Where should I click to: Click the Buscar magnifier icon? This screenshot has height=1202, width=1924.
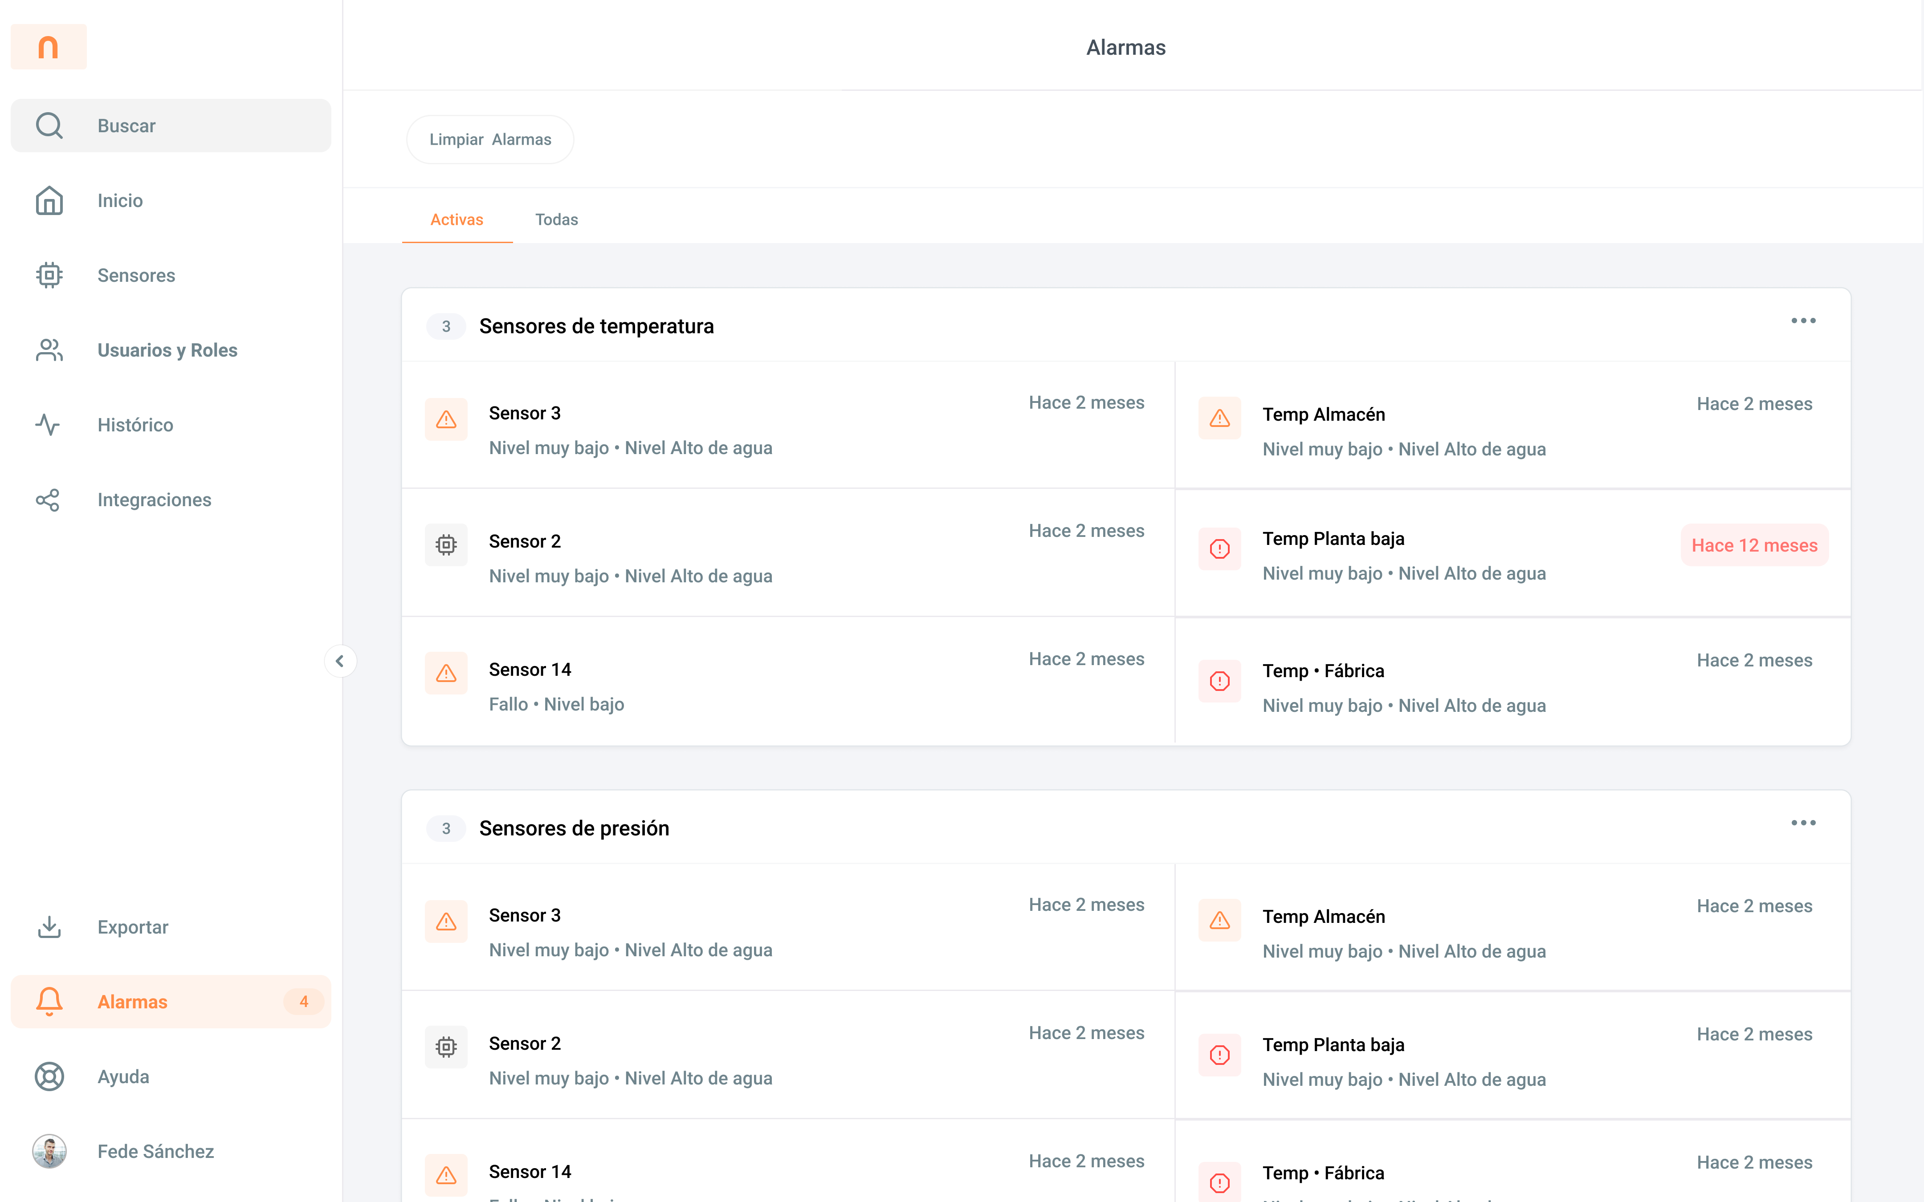click(x=49, y=126)
